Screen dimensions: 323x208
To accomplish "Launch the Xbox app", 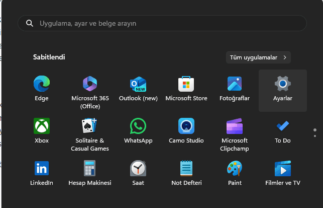I will (x=42, y=131).
